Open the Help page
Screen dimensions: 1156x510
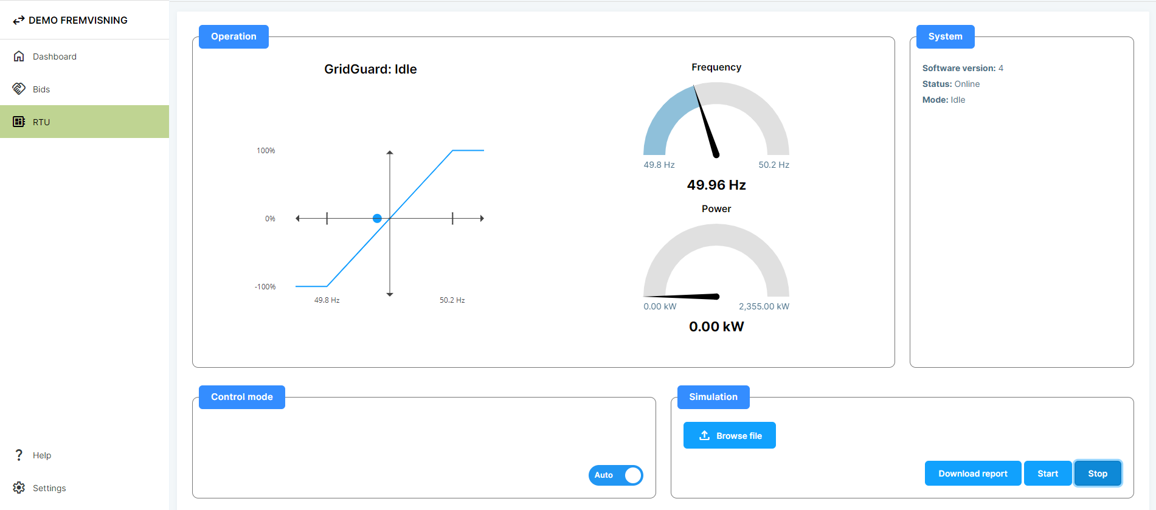(x=85, y=455)
